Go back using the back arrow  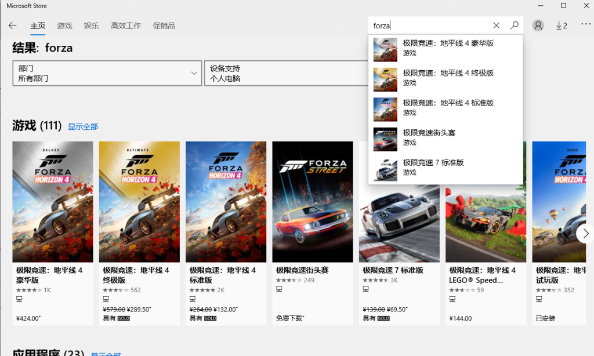(13, 26)
